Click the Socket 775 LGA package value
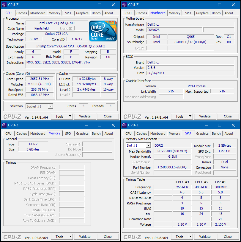Screen dimensions: 241x242 pyautogui.click(x=56, y=34)
